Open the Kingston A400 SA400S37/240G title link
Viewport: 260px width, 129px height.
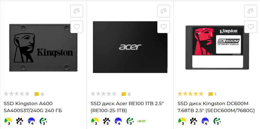tap(33, 107)
